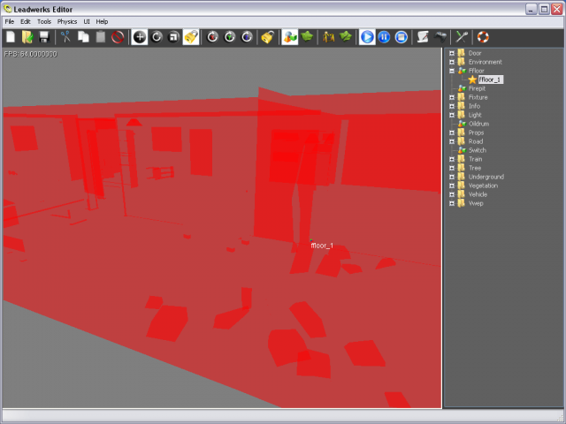Expand the Door folder

452,53
